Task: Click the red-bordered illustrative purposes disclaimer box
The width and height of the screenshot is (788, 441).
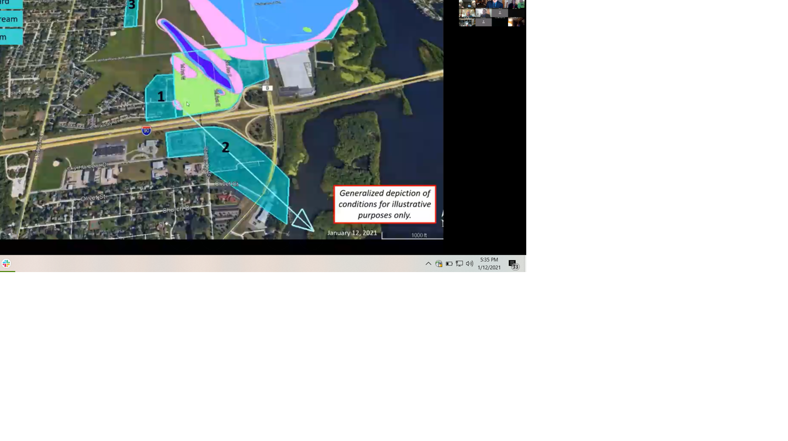Action: coord(384,204)
